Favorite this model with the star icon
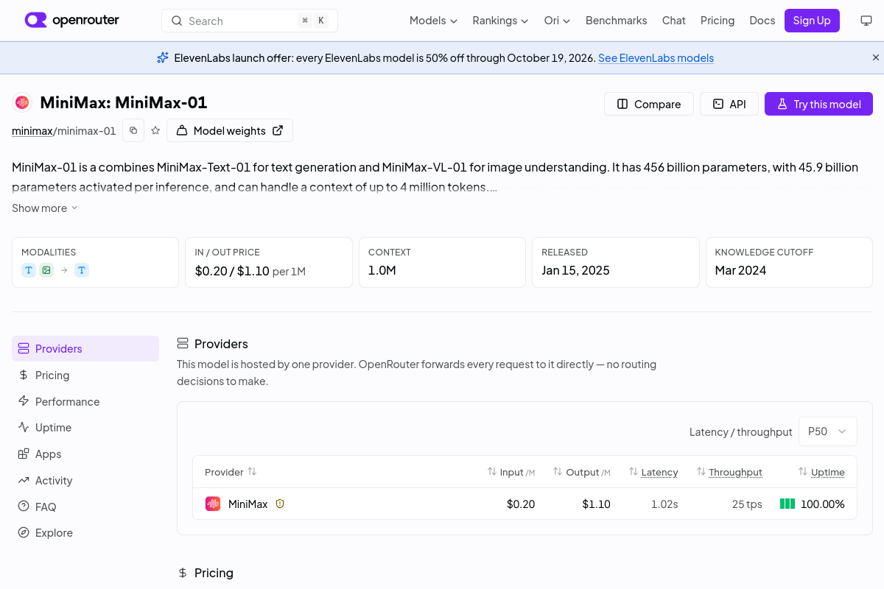This screenshot has width=884, height=589. (155, 130)
